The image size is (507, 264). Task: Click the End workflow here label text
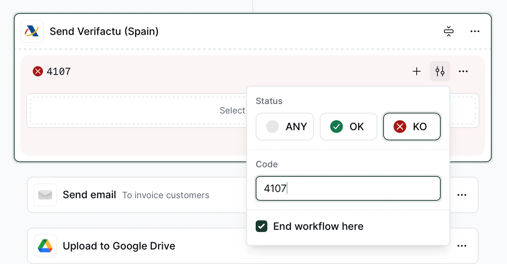point(318,226)
